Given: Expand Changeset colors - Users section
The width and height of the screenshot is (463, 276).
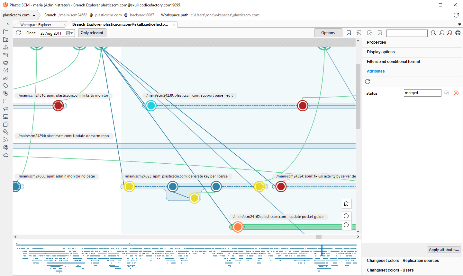Looking at the screenshot, I should (412, 270).
